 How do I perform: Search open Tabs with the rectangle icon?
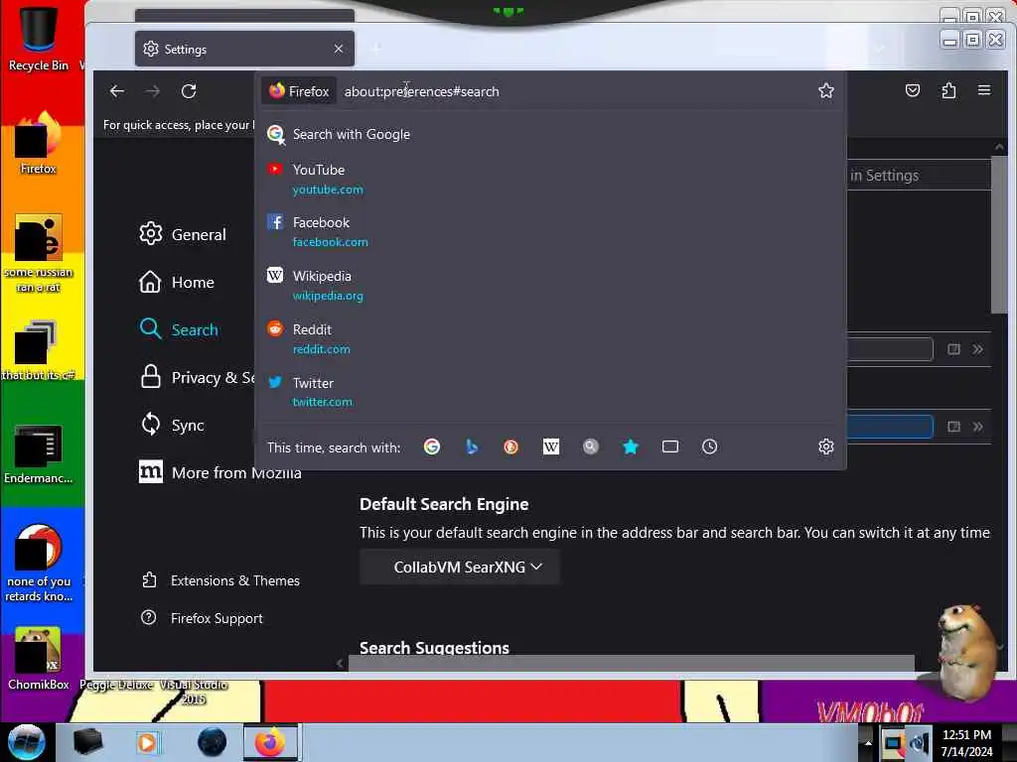click(x=670, y=446)
